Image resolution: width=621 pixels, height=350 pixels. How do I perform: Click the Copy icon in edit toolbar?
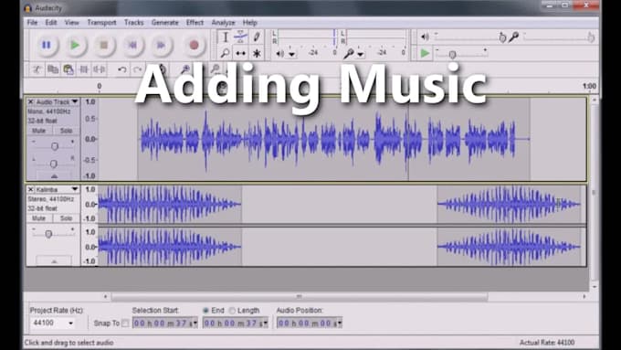53,69
